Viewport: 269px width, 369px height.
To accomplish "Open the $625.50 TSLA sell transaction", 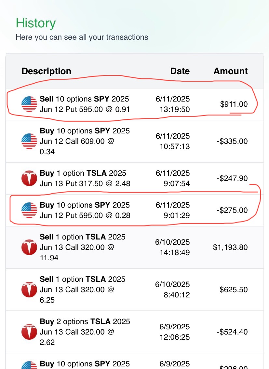I will tap(135, 290).
